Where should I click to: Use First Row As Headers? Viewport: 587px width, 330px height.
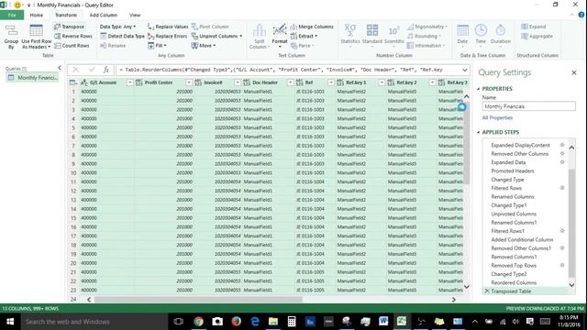pyautogui.click(x=36, y=37)
